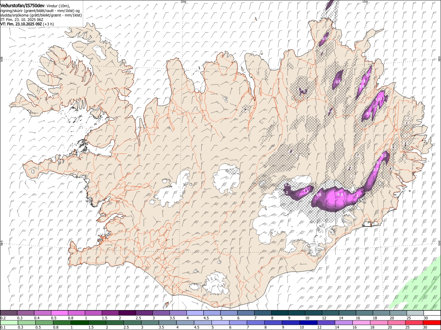
Task: Select the bottom-scale swatch between 2 and 2.5
Action: click(115, 322)
